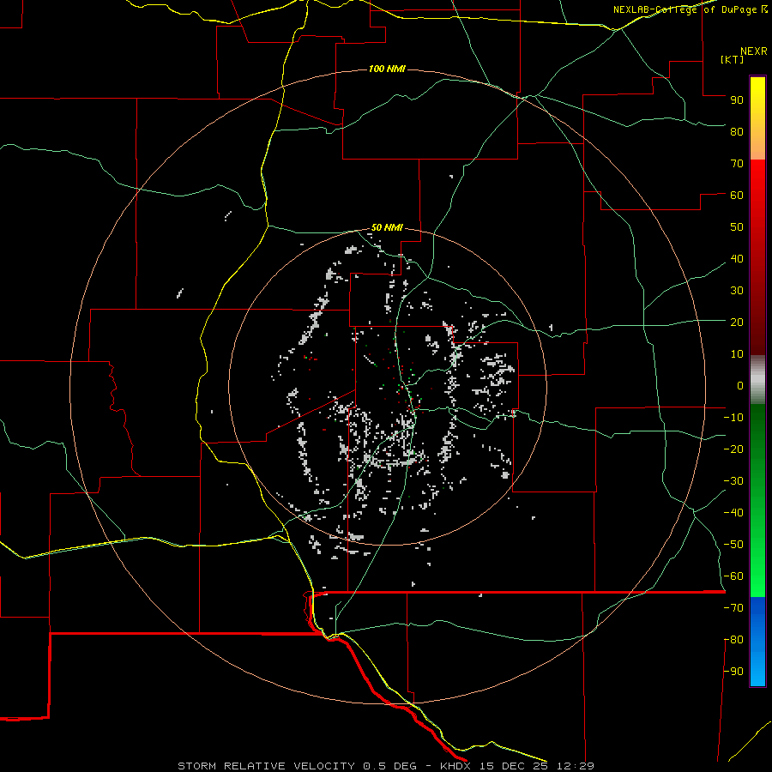Click the 0 value on the color scale
The width and height of the screenshot is (772, 772).
(x=740, y=385)
